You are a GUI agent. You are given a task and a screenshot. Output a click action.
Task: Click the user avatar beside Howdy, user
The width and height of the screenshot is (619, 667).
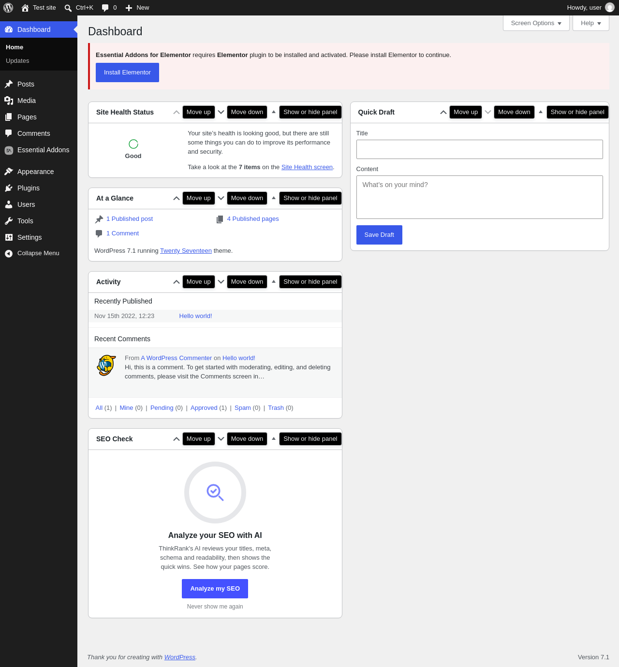[610, 8]
